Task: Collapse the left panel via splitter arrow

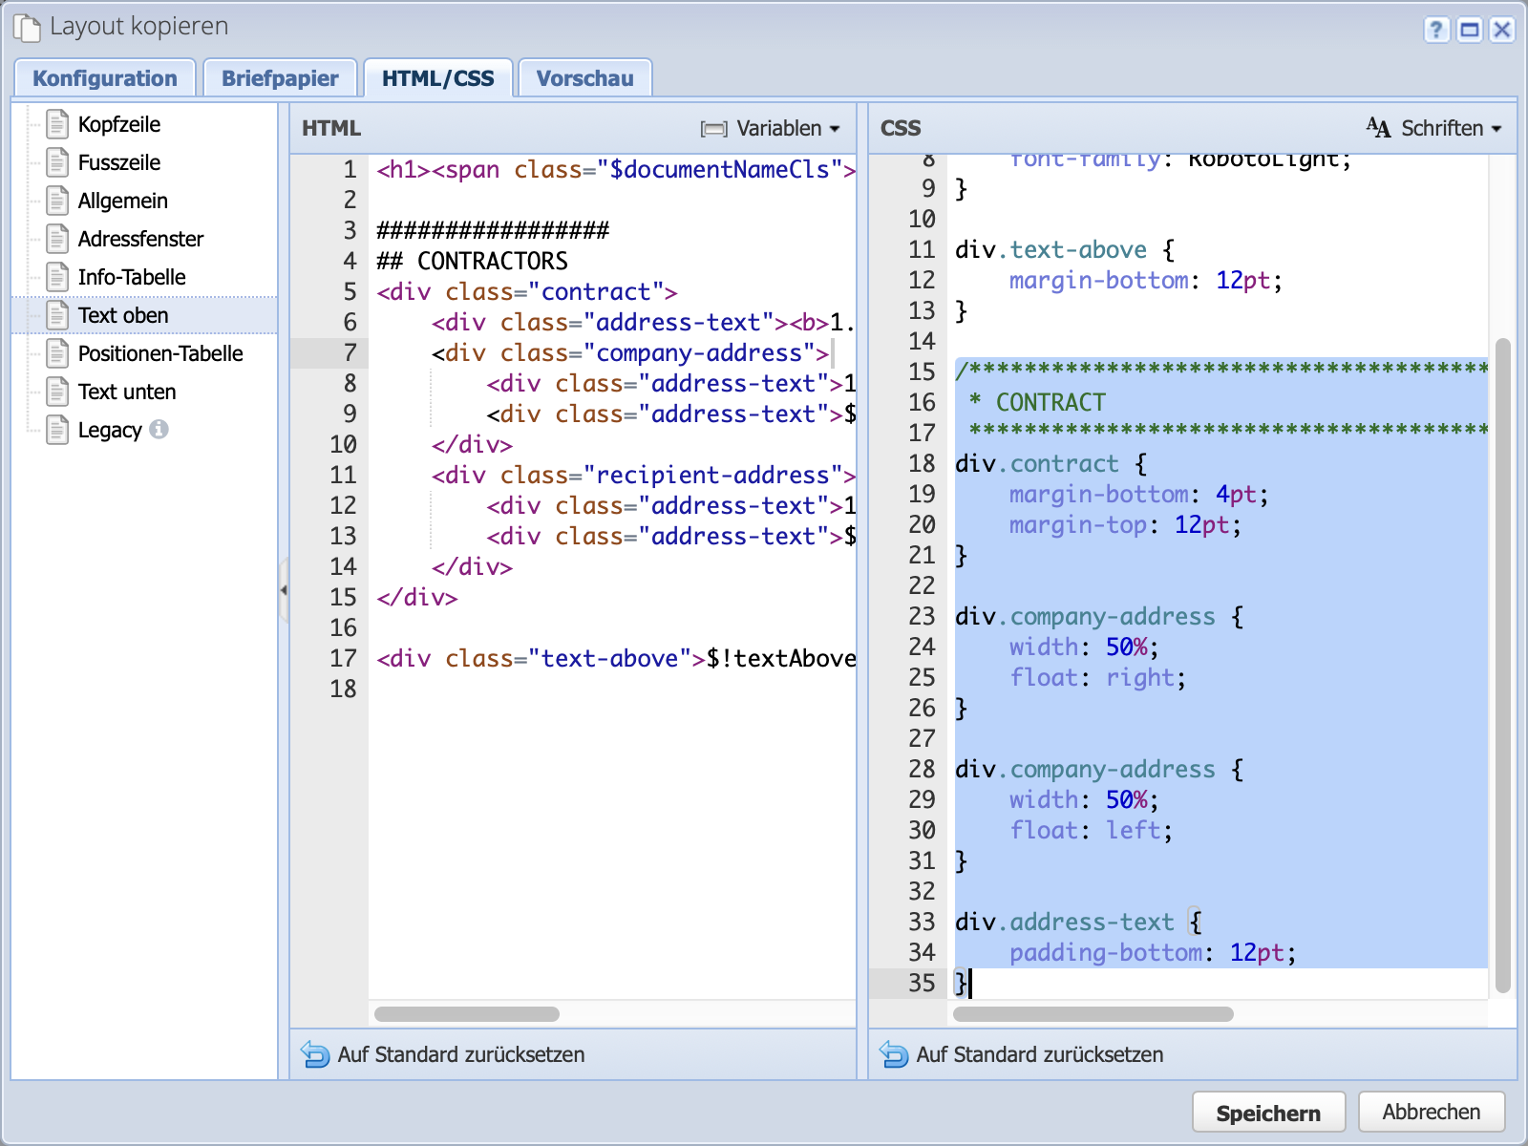Action: (x=284, y=590)
